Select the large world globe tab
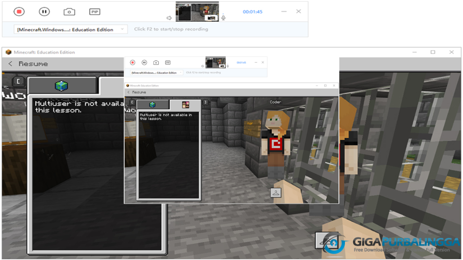 pyautogui.click(x=61, y=86)
